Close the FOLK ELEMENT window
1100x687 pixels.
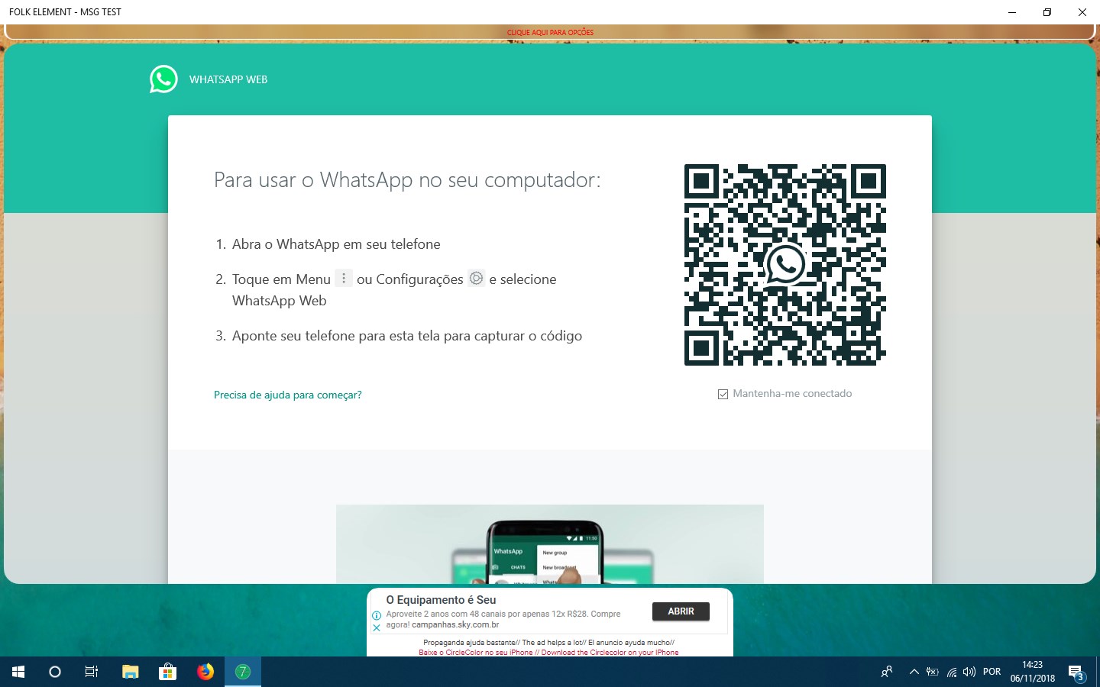[x=1082, y=12]
